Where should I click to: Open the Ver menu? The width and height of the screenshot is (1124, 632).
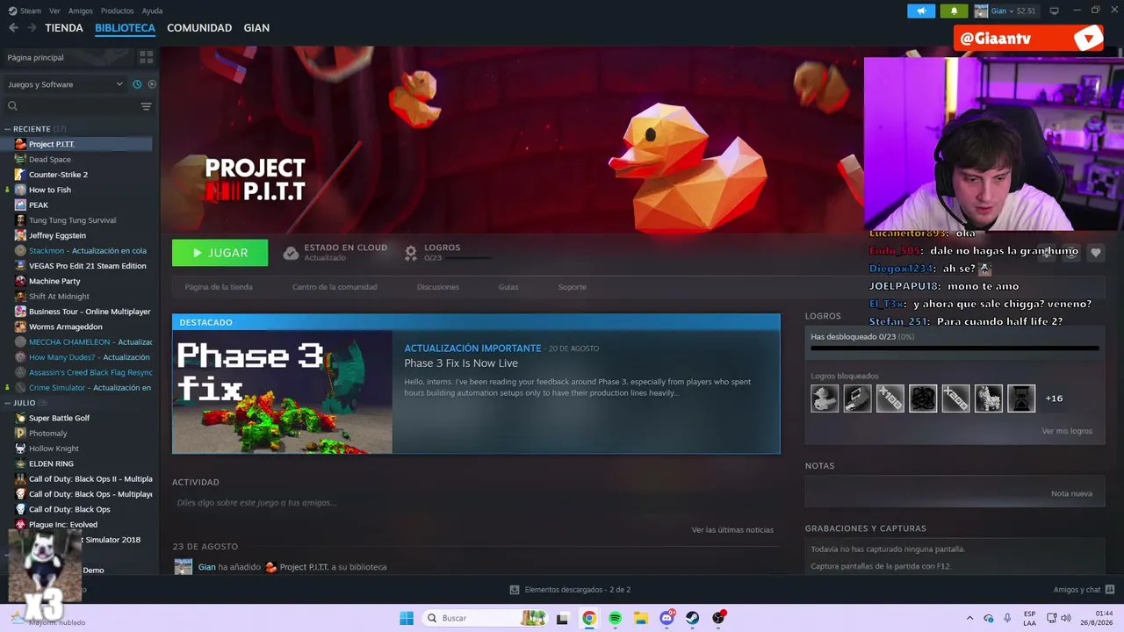coord(55,11)
